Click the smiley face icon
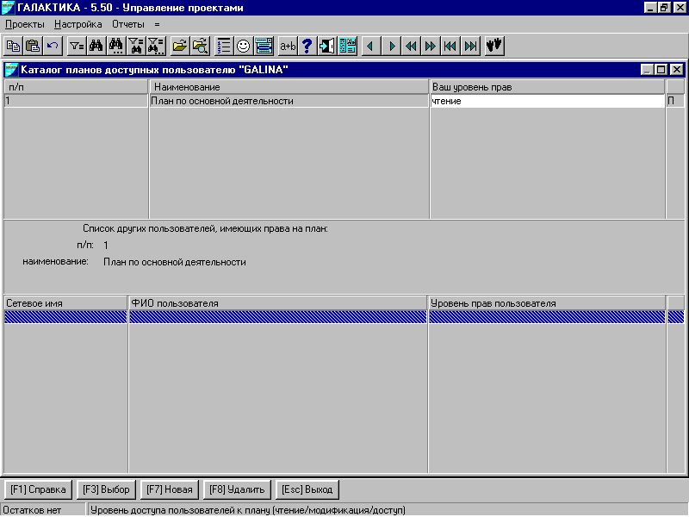 point(244,46)
